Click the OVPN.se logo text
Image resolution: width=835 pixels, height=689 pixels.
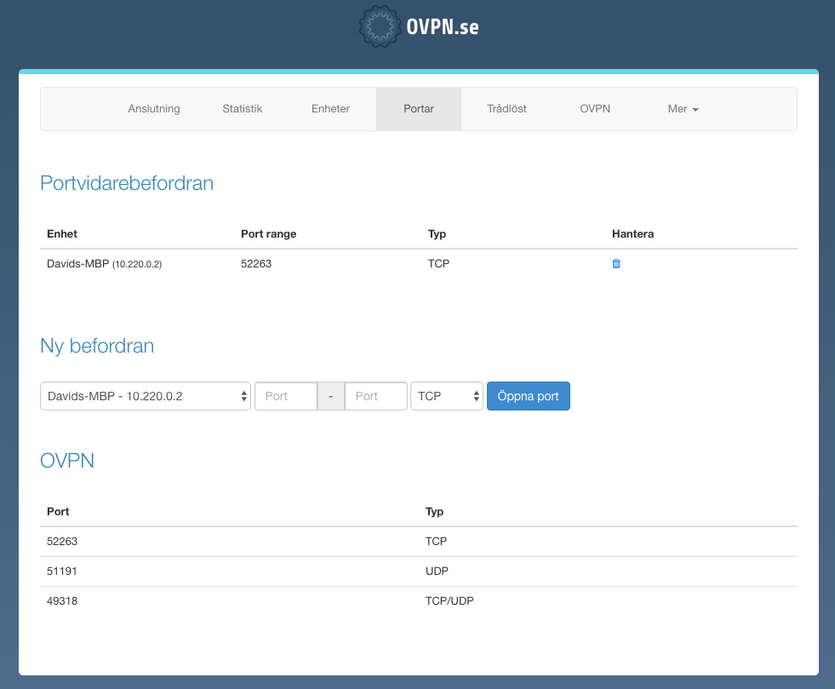[443, 26]
